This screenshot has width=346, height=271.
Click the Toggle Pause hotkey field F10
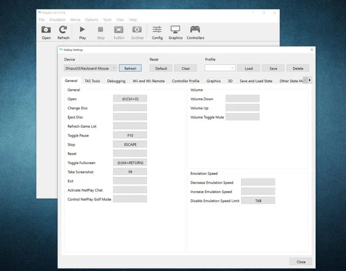pos(130,135)
